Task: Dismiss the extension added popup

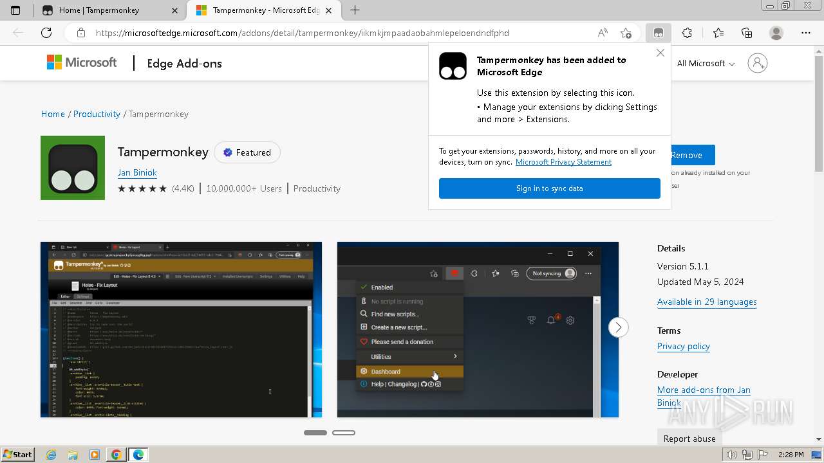Action: coord(660,53)
